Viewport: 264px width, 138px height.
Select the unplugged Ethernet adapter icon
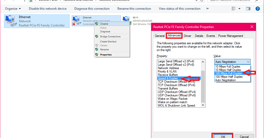pyautogui.click(x=77, y=21)
